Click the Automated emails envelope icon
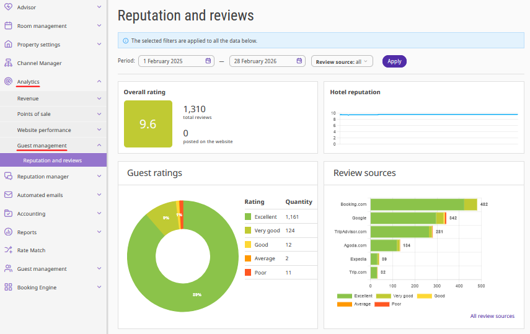This screenshot has height=334, width=530. [x=8, y=195]
